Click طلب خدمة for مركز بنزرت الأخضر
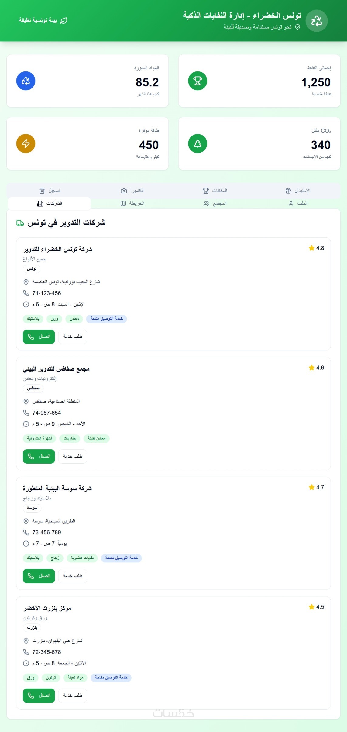Image resolution: width=347 pixels, height=732 pixels. (x=73, y=695)
